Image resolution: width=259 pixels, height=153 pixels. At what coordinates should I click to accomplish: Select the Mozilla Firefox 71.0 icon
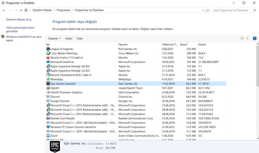point(48,58)
